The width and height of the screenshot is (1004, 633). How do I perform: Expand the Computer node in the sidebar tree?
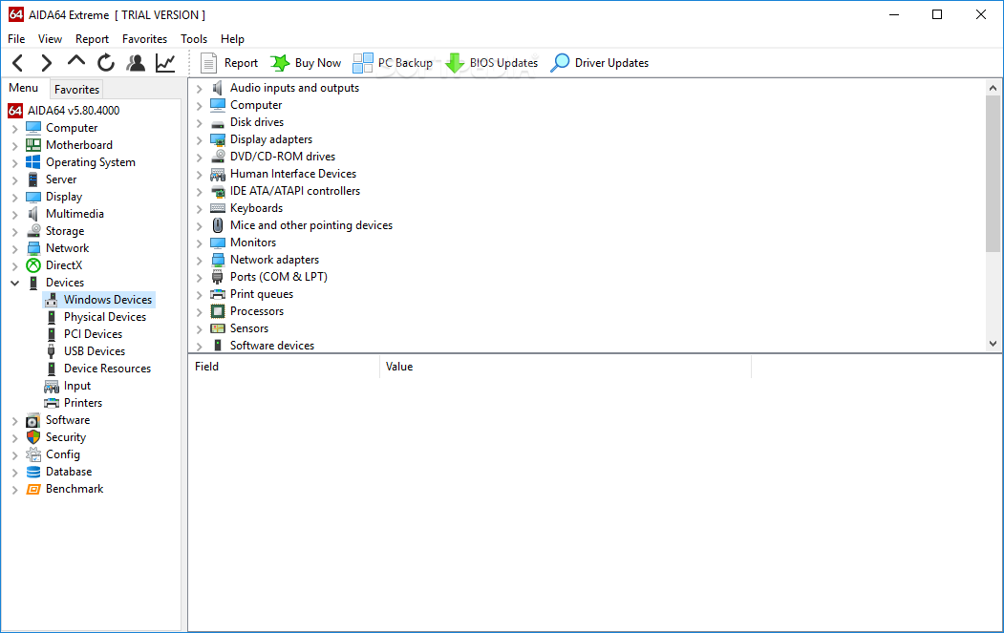pyautogui.click(x=14, y=129)
